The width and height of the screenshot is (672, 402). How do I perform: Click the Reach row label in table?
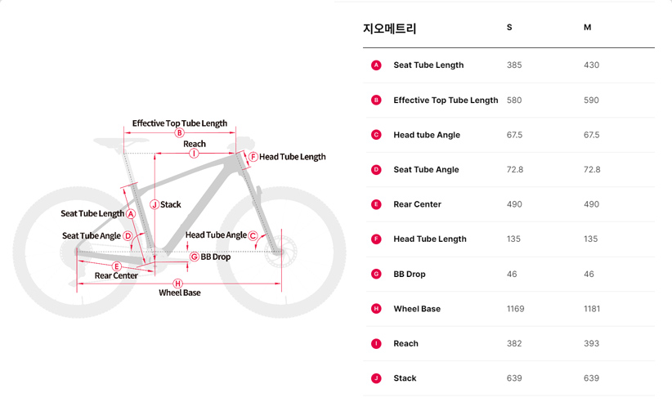click(405, 344)
